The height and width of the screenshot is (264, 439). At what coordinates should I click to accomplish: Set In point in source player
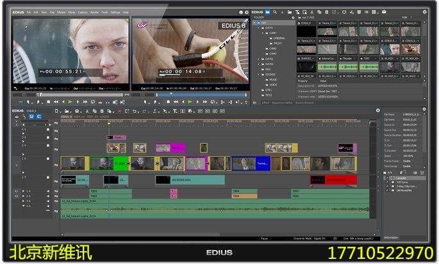point(28,102)
